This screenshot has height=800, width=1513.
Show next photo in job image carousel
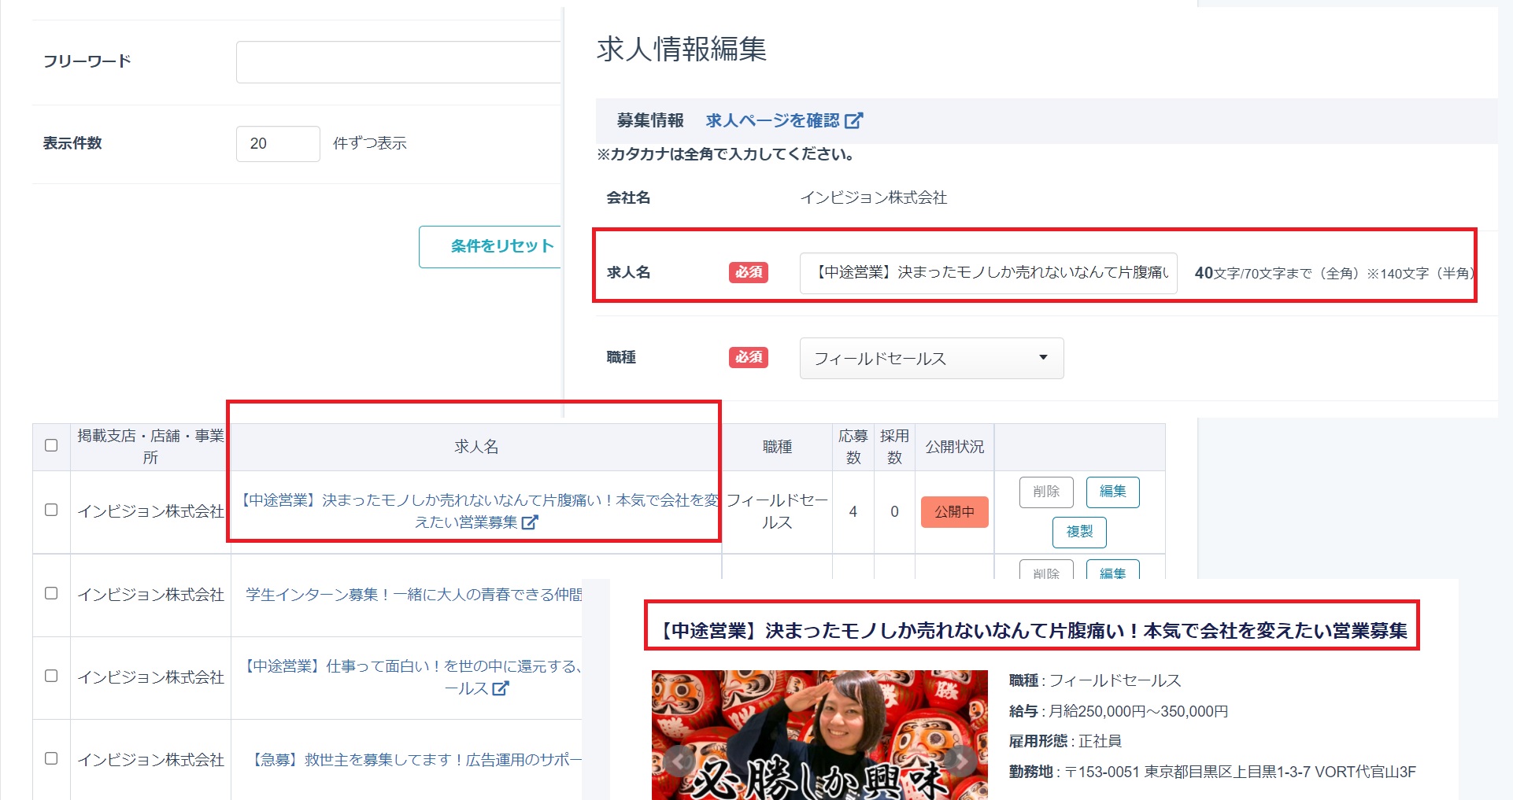(962, 761)
